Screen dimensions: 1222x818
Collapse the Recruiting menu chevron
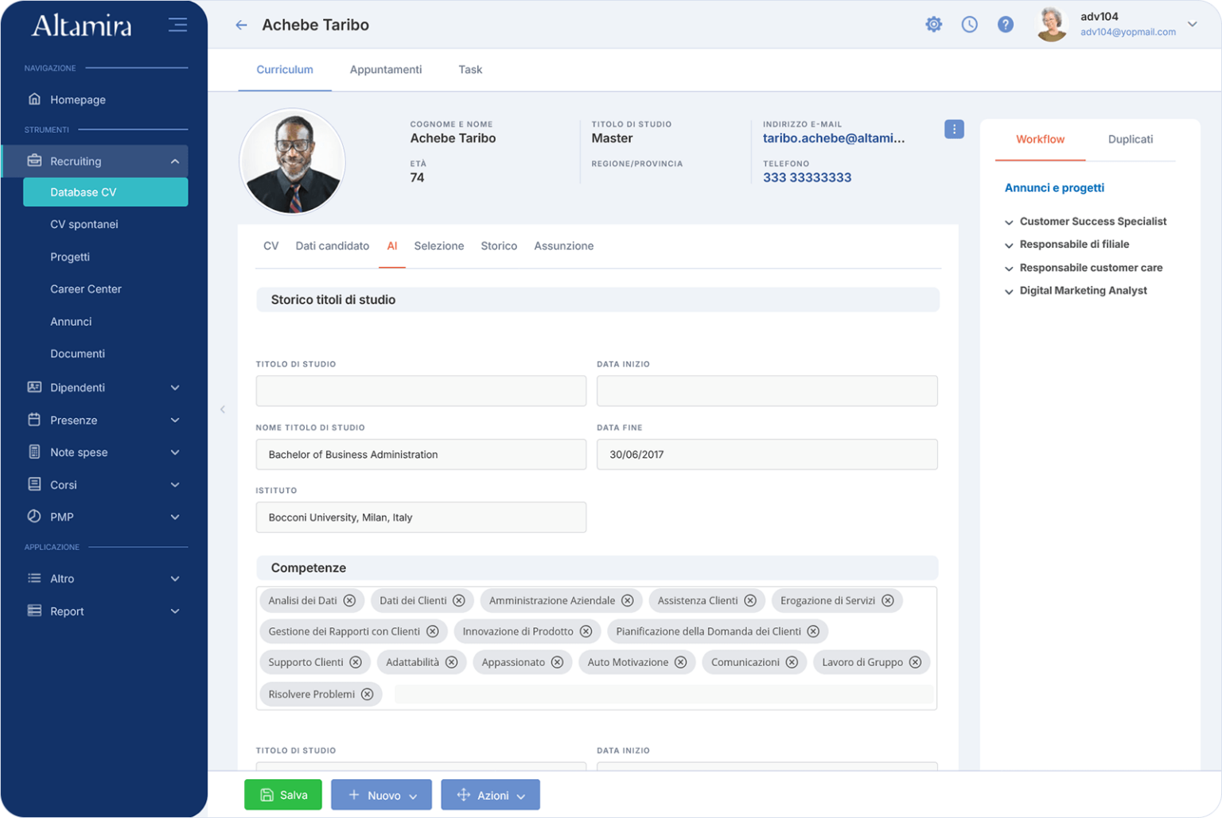point(175,161)
